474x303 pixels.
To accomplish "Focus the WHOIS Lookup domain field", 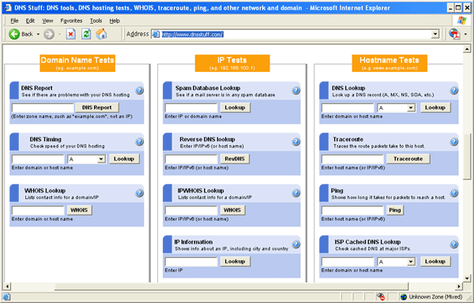I will pos(38,211).
